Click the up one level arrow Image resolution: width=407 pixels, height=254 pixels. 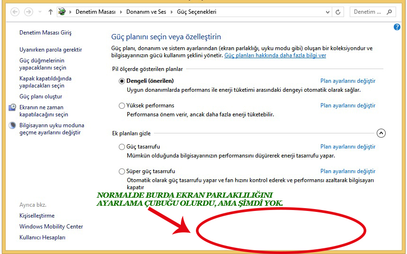[x=51, y=12]
